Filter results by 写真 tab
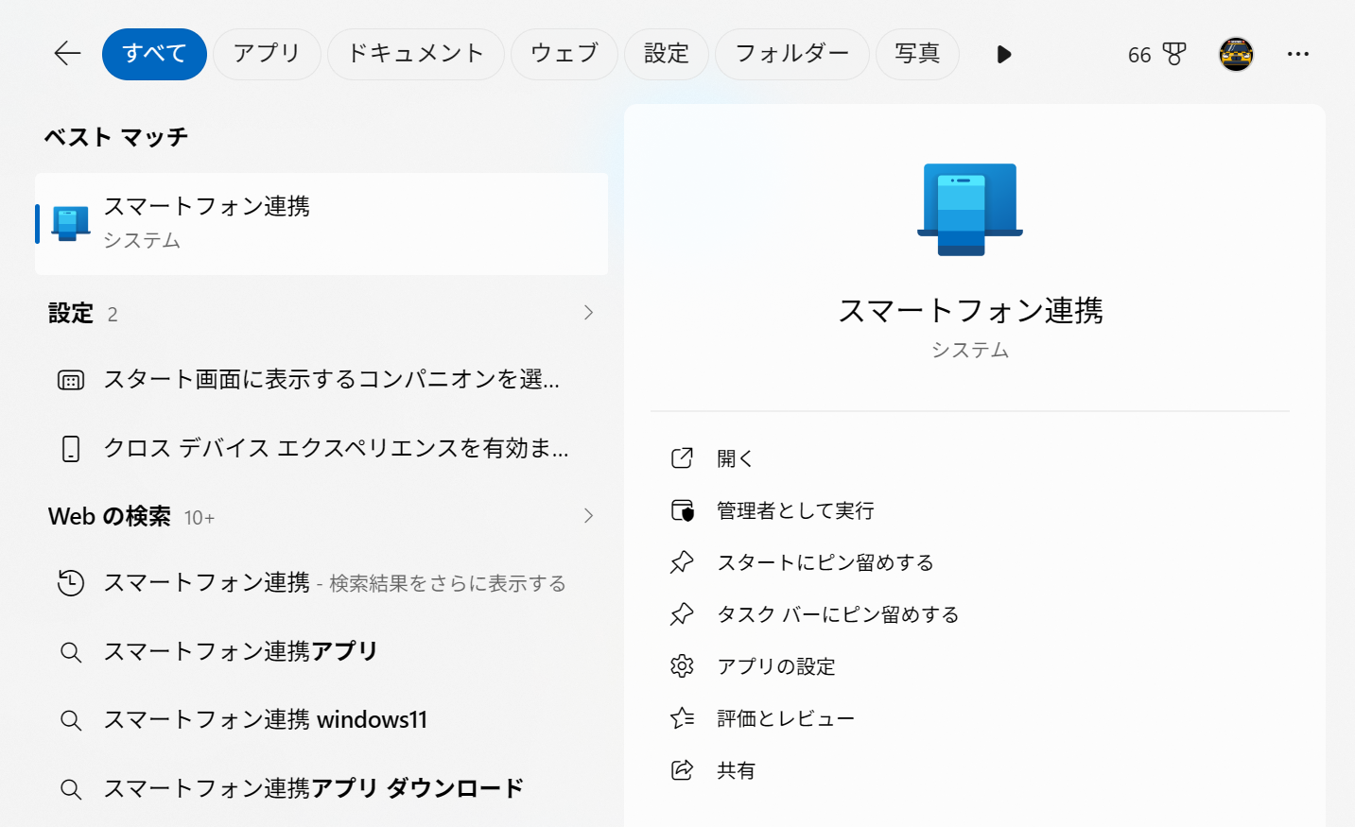Image resolution: width=1355 pixels, height=827 pixels. (917, 54)
